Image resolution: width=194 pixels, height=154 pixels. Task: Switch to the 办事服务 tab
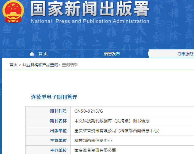tap(185, 54)
